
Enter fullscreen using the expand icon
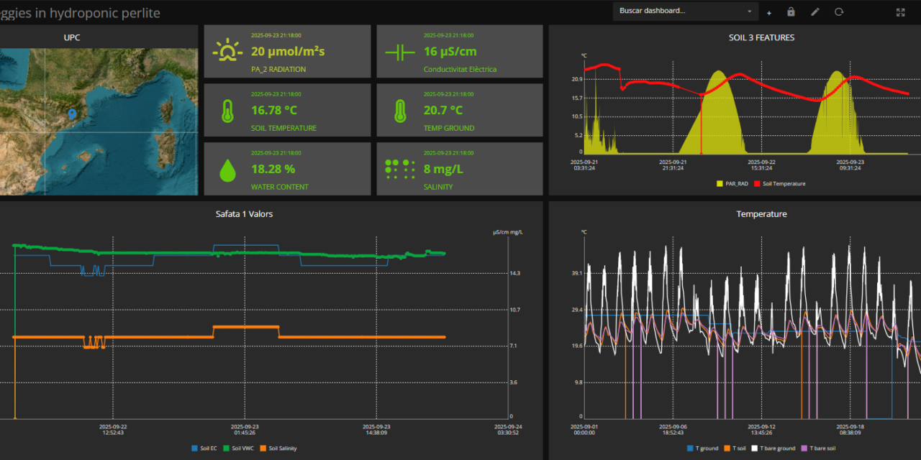tap(900, 12)
